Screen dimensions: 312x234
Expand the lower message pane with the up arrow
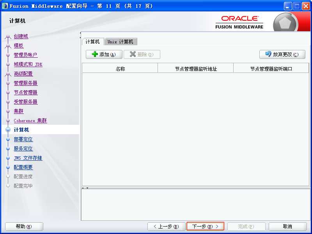[x=83, y=188]
